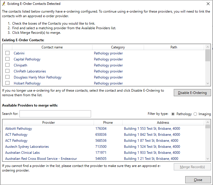Click the Cabrini contact name
Image resolution: width=213 pixels, height=185 pixels.
(x=19, y=53)
